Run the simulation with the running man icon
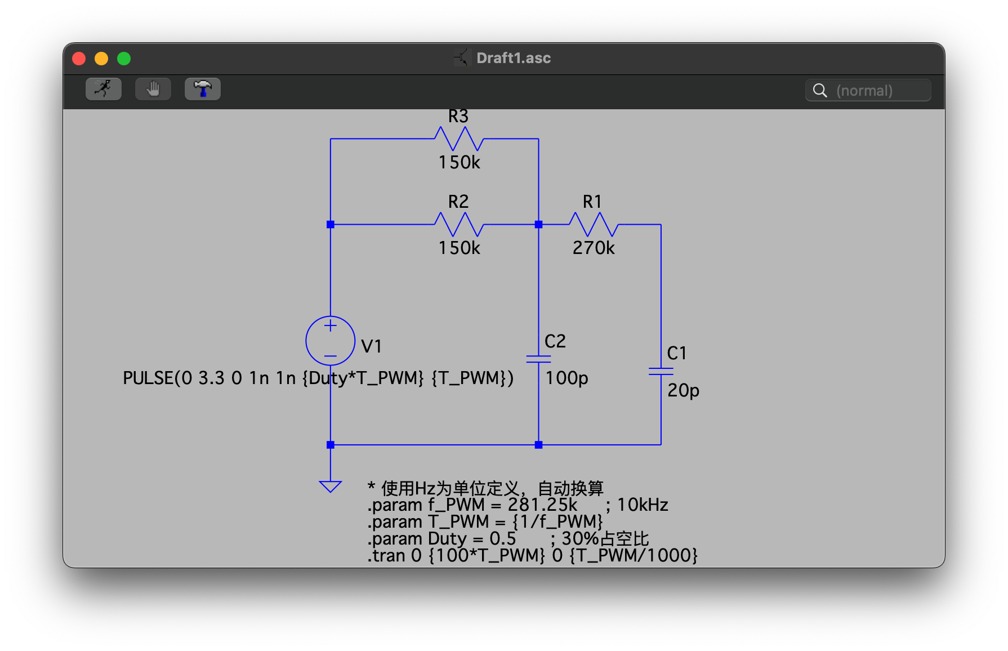This screenshot has width=1008, height=651. click(x=104, y=89)
